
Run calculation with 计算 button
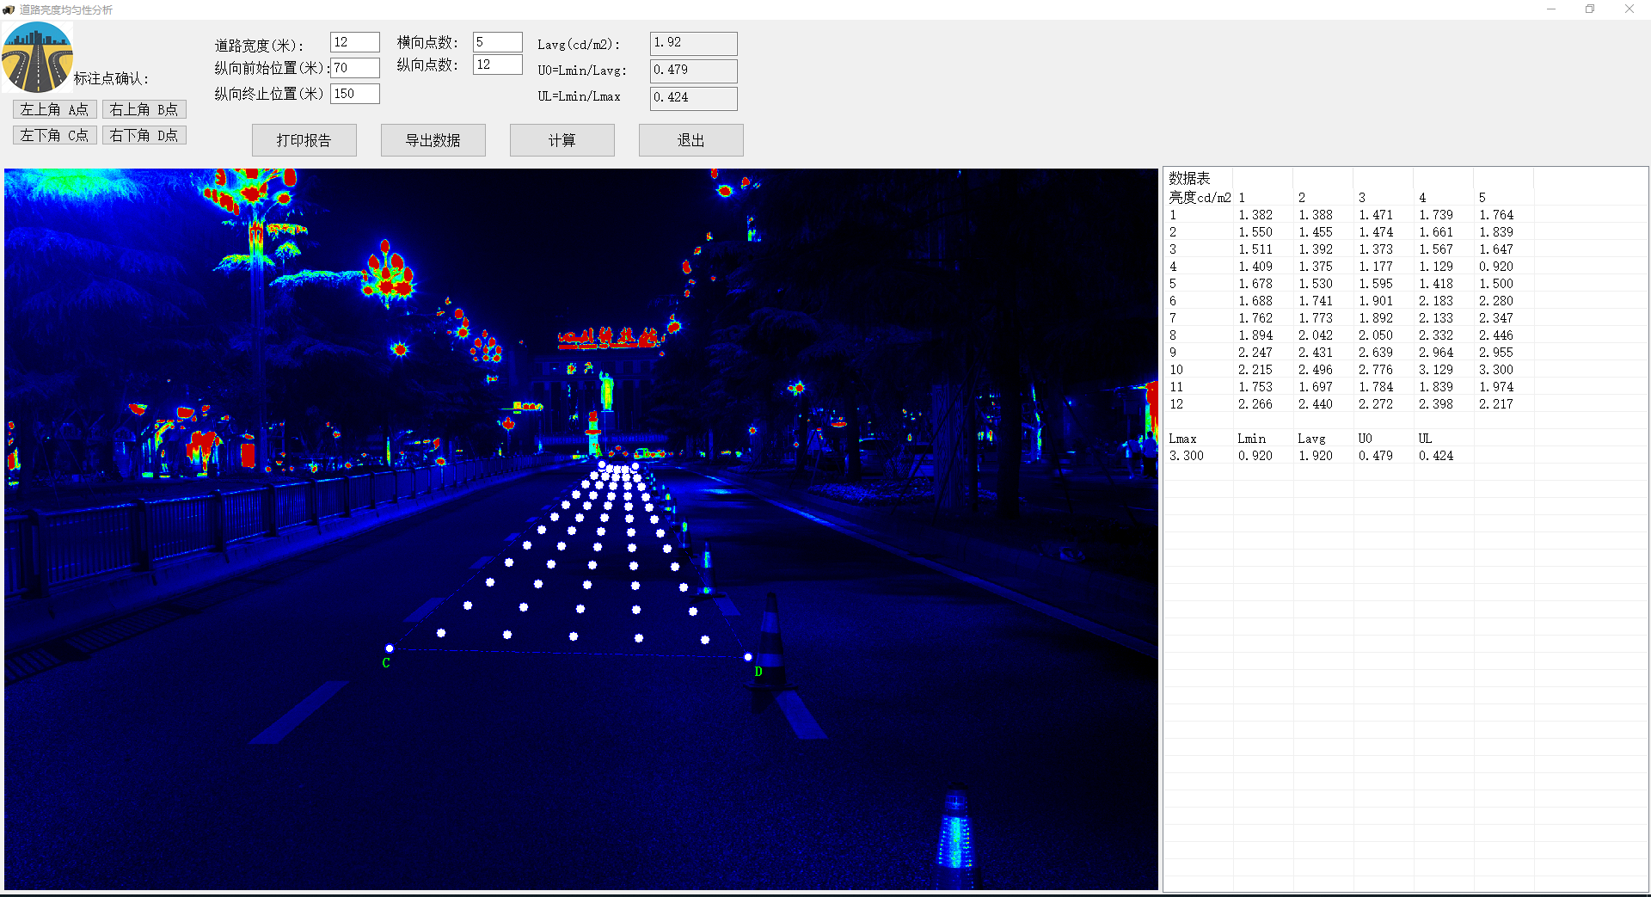562,140
